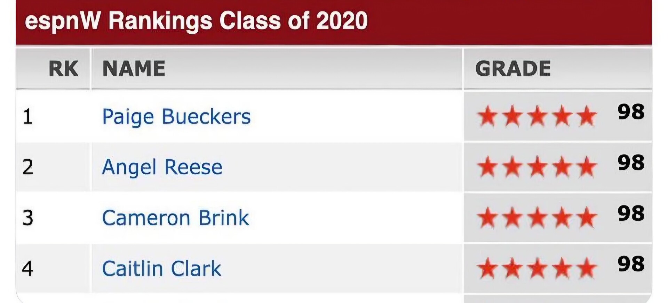Image resolution: width=668 pixels, height=303 pixels.
Task: Click middle star in Angel Reese's rating
Action: 537,167
